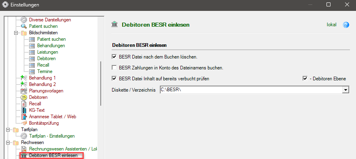
Task: Enable BESR Zahlungen in Konto des Dateinamens buchen
Action: click(114, 67)
